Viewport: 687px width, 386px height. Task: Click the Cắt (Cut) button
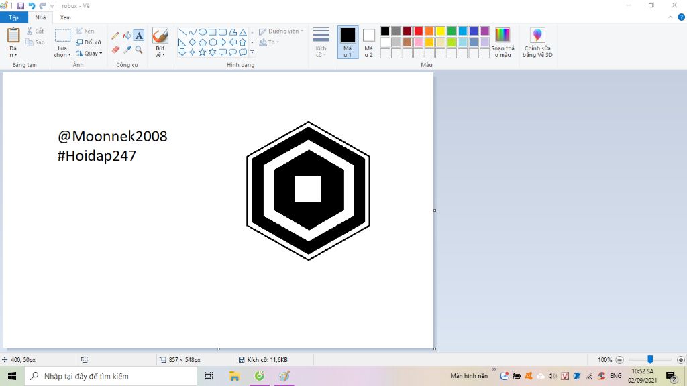(x=35, y=31)
